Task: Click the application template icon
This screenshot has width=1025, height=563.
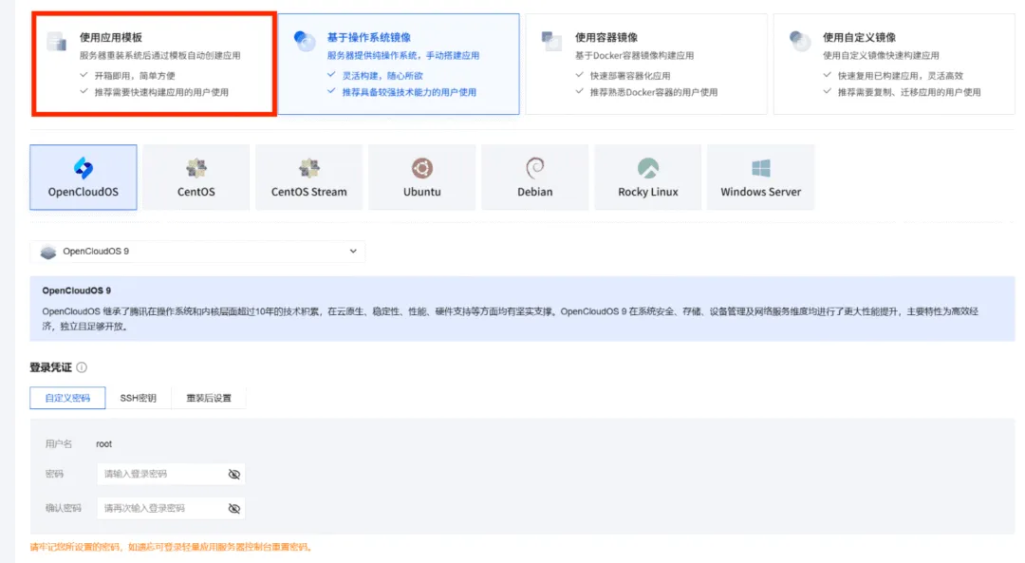Action: (57, 41)
